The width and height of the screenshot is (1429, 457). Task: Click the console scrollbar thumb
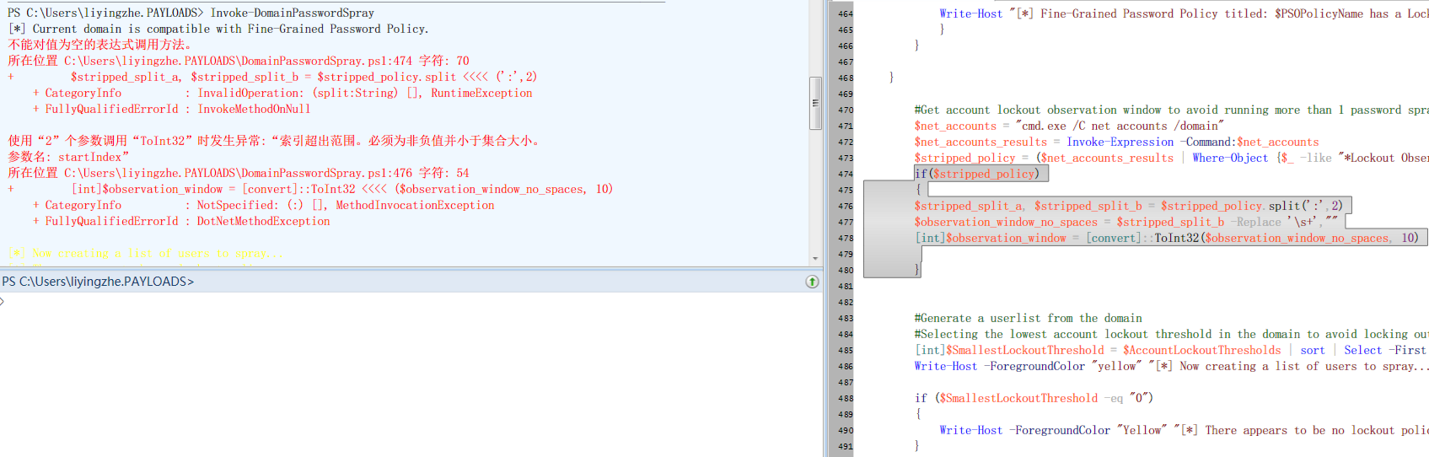[815, 103]
